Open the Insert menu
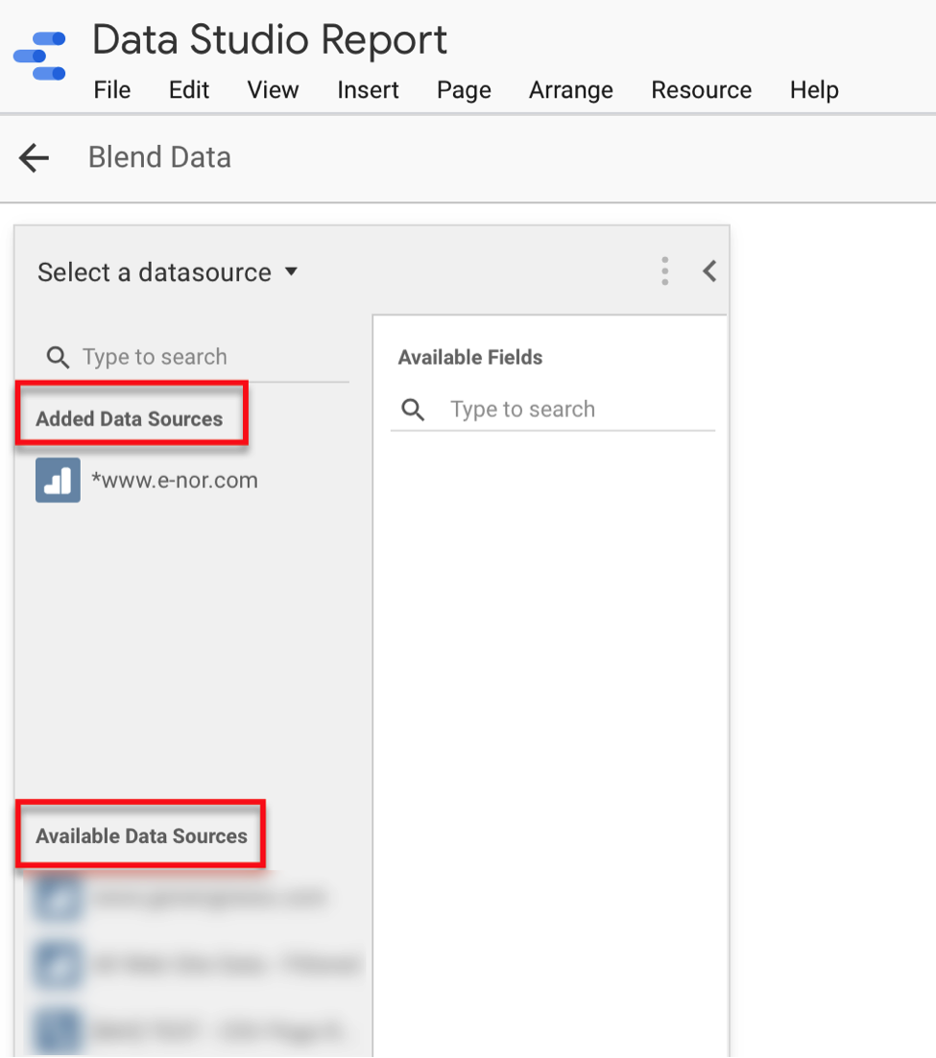The image size is (936, 1058). 368,90
